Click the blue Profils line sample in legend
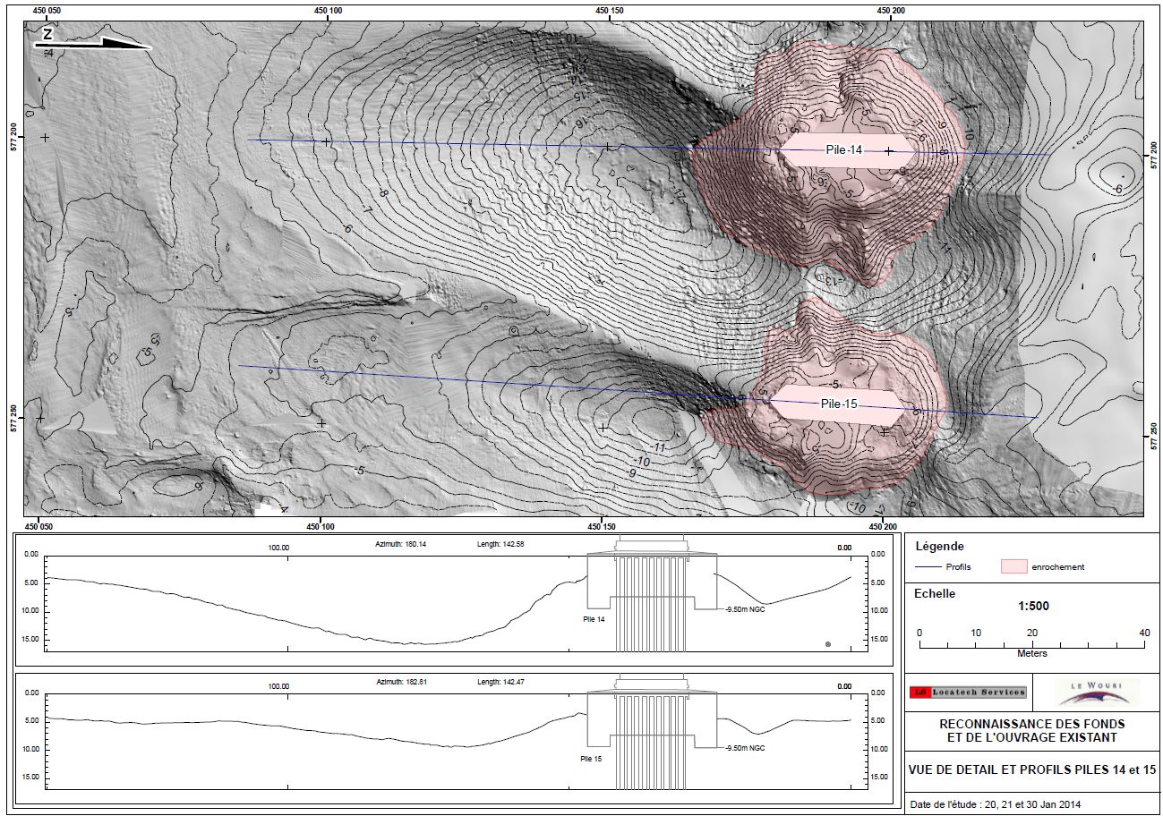Image resolution: width=1163 pixels, height=816 pixels. coord(928,566)
